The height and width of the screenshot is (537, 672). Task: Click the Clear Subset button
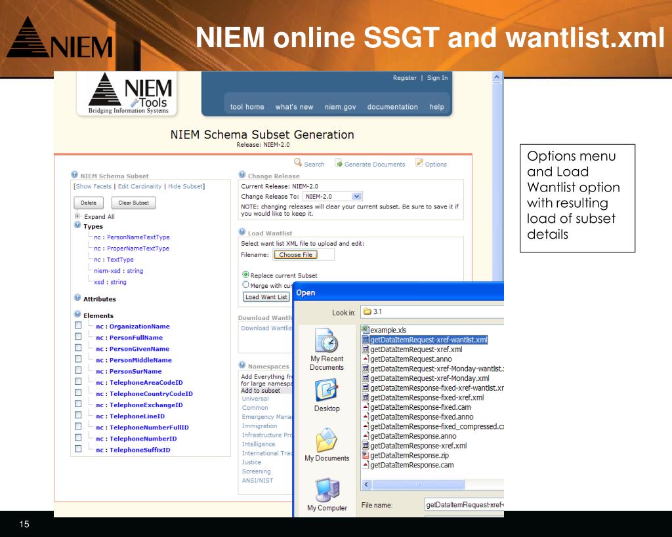(x=134, y=203)
